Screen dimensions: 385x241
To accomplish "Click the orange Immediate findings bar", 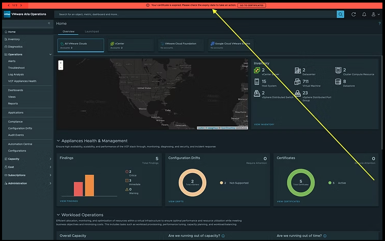I will pos(89,185).
